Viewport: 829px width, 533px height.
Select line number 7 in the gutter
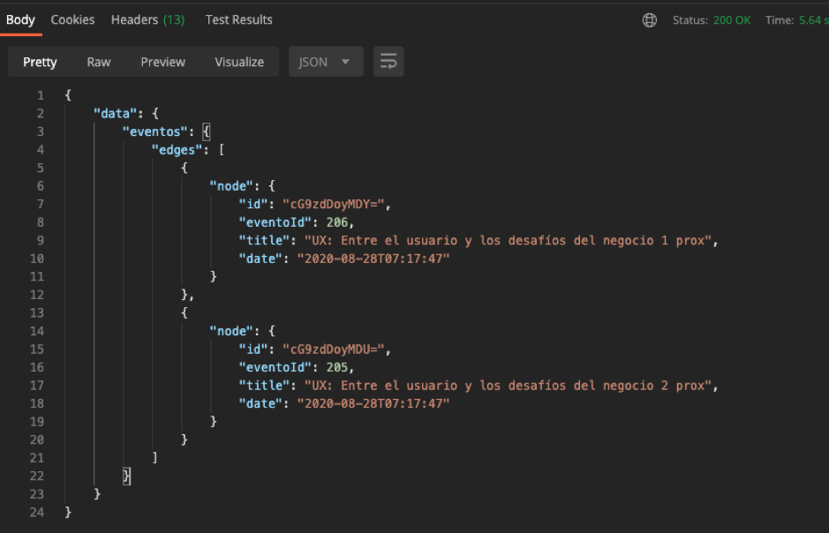click(40, 204)
